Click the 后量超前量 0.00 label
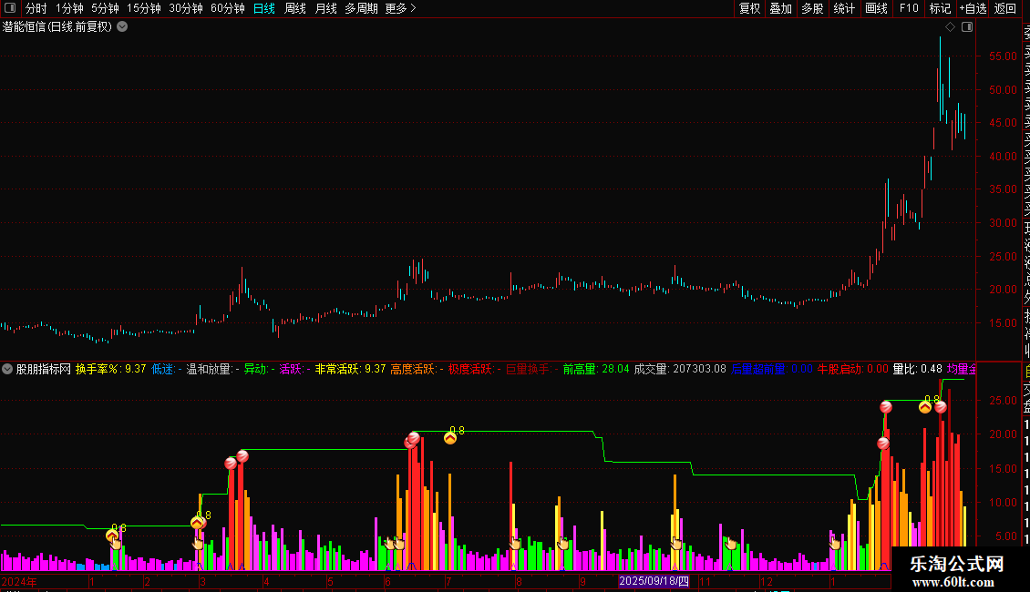1030x592 pixels. 772,369
